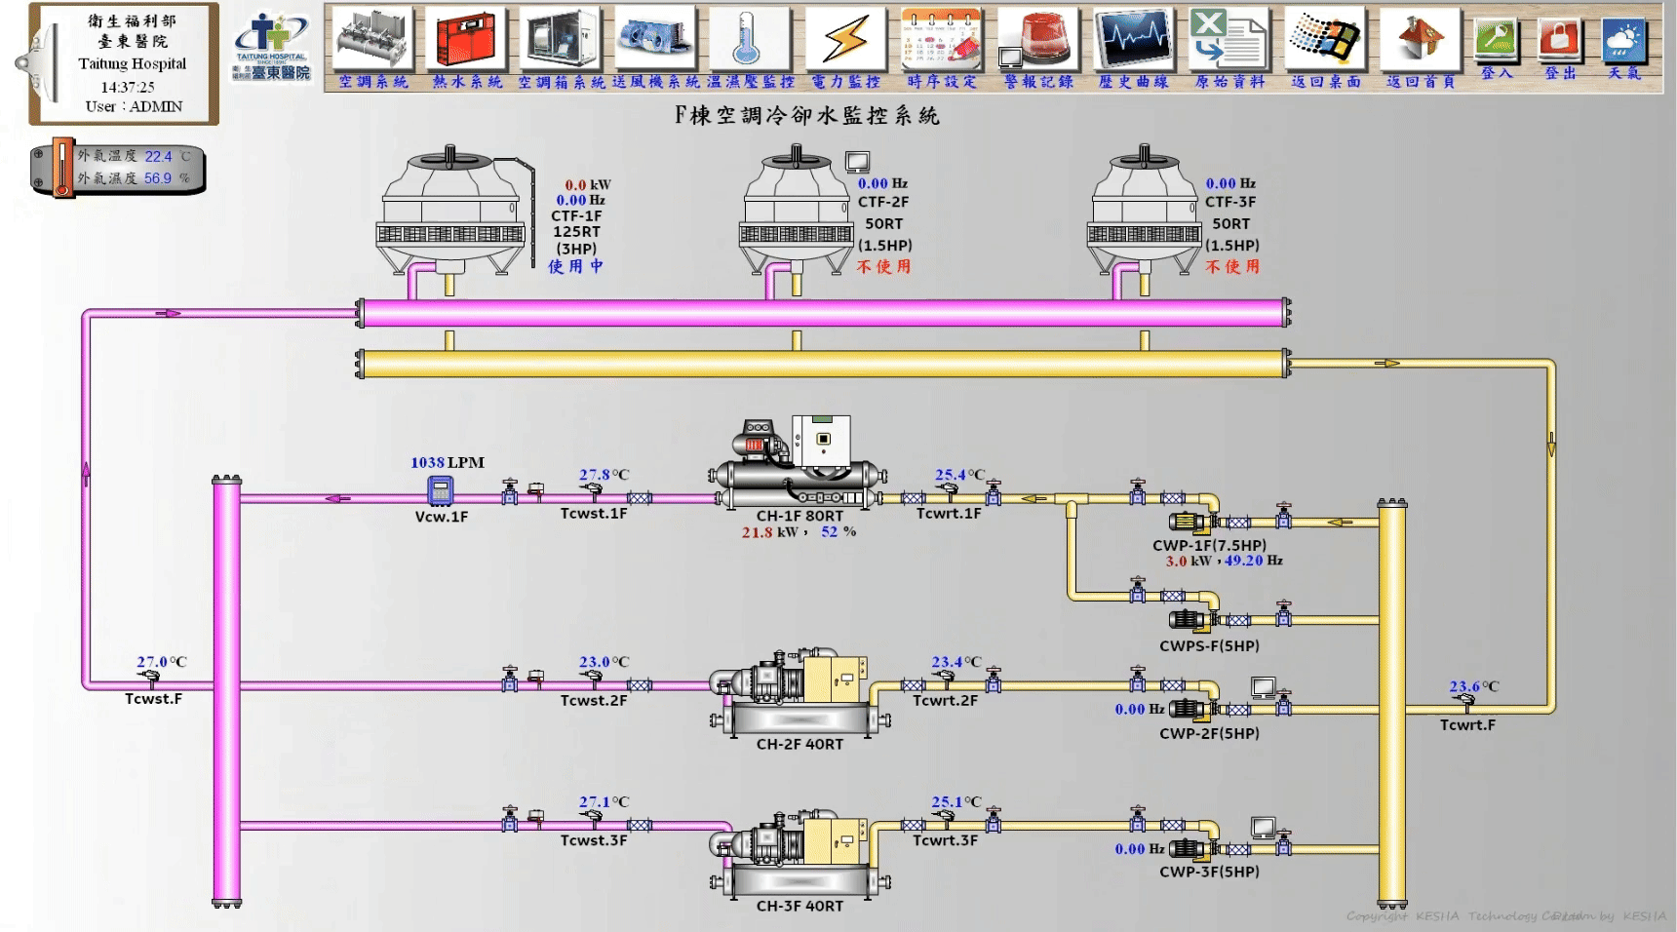Open the 空調系統 air conditioning system page

coord(373,40)
